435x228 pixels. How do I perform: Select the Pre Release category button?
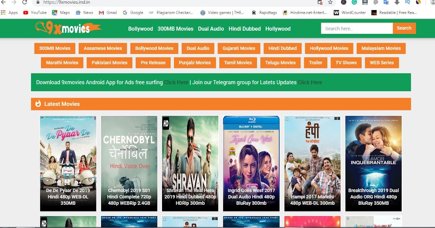153,63
